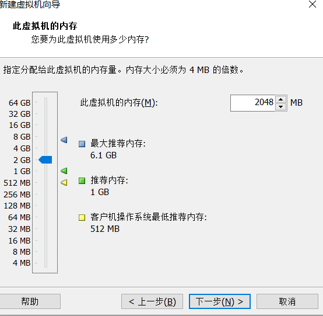Image resolution: width=323 pixels, height=316 pixels.
Task: Click the 2 GB slider label
Action: pos(22,160)
